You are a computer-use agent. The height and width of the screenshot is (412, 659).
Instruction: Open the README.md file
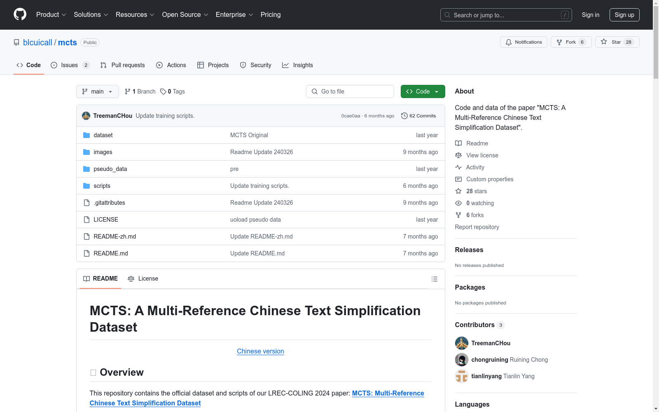click(110, 253)
